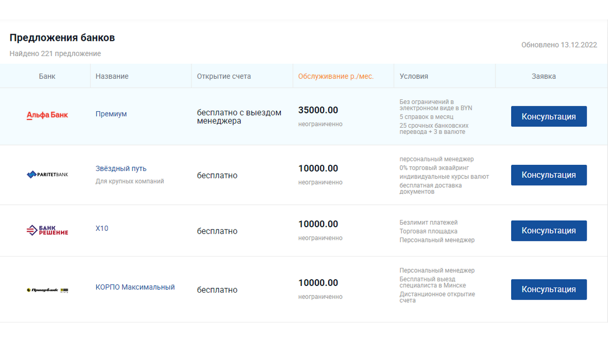This screenshot has width=608, height=342.
Task: Sort by Обслуживание р./мес. column header
Action: (336, 76)
